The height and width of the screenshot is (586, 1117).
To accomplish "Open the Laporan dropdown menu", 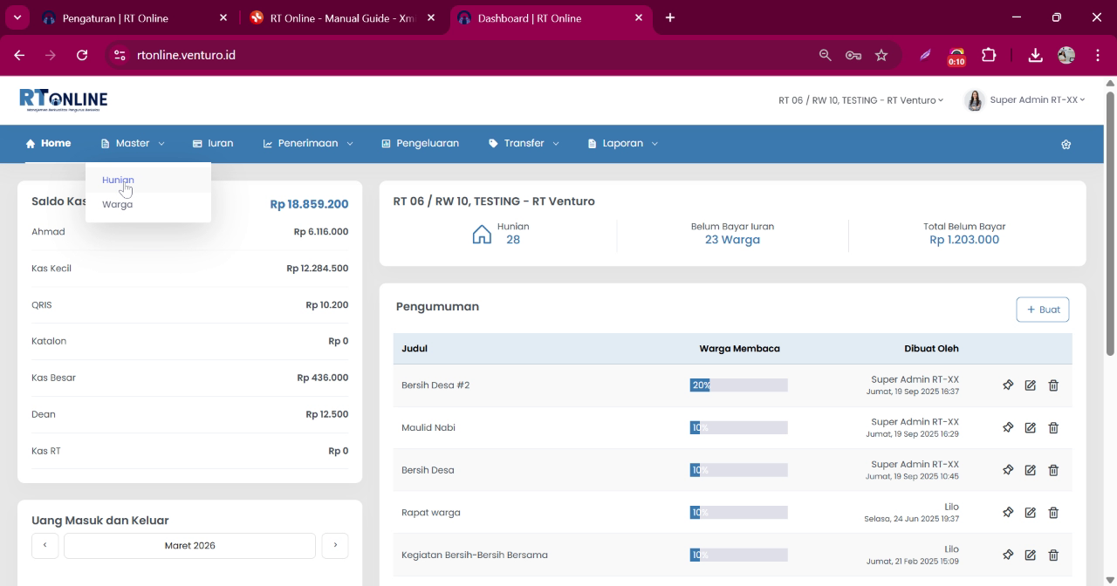I will pyautogui.click(x=623, y=143).
